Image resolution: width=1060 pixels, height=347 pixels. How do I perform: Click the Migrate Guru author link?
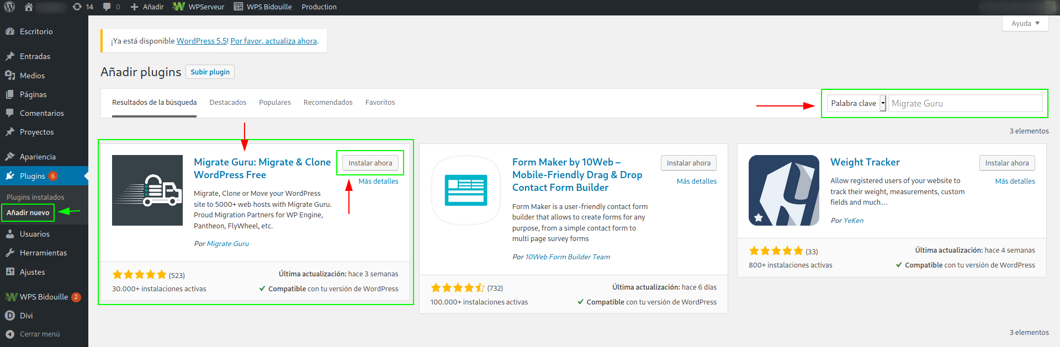pos(228,243)
